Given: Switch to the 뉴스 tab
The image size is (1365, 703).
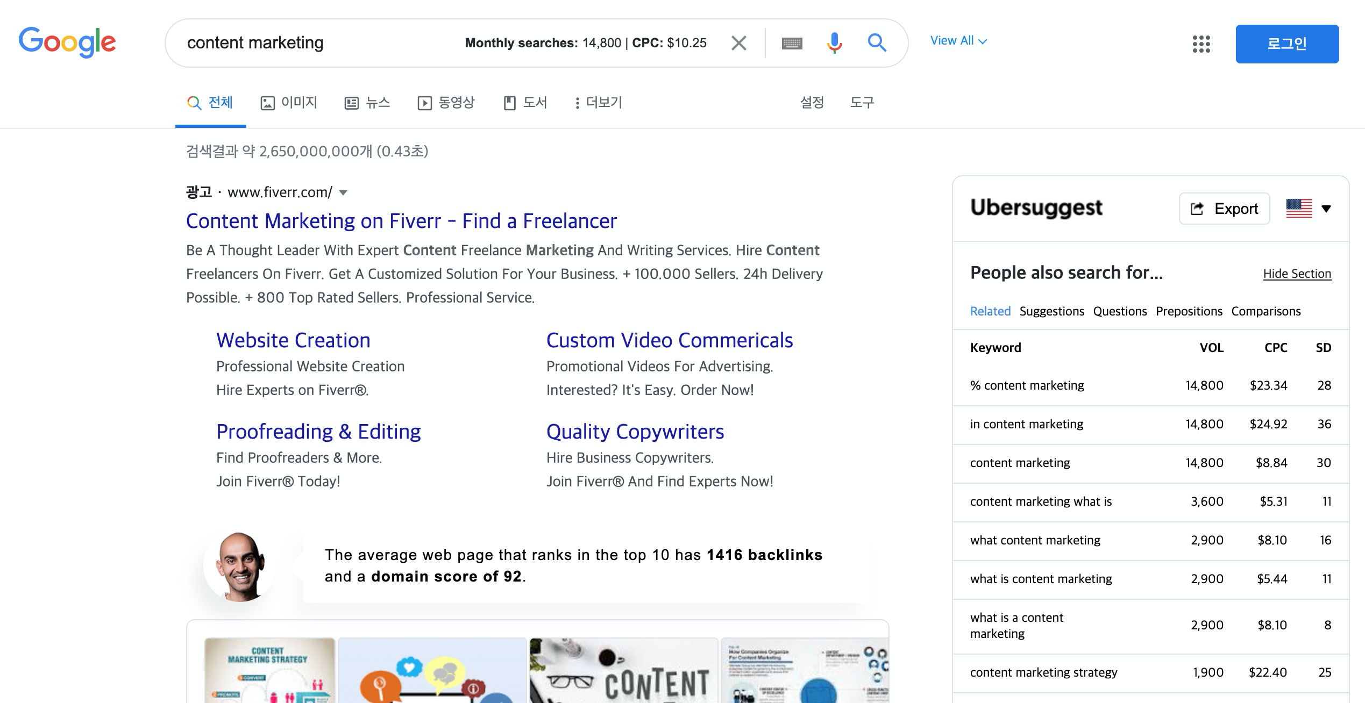Looking at the screenshot, I should (x=367, y=102).
